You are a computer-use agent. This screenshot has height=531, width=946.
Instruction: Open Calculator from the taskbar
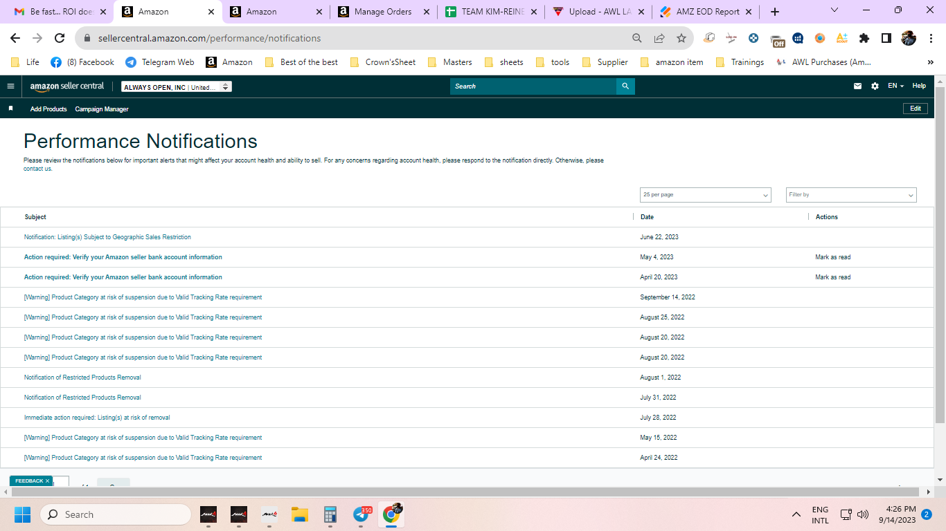click(330, 514)
